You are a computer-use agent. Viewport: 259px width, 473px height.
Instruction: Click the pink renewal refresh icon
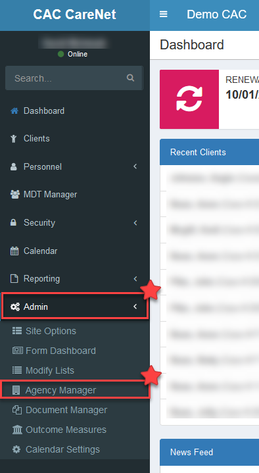(189, 99)
